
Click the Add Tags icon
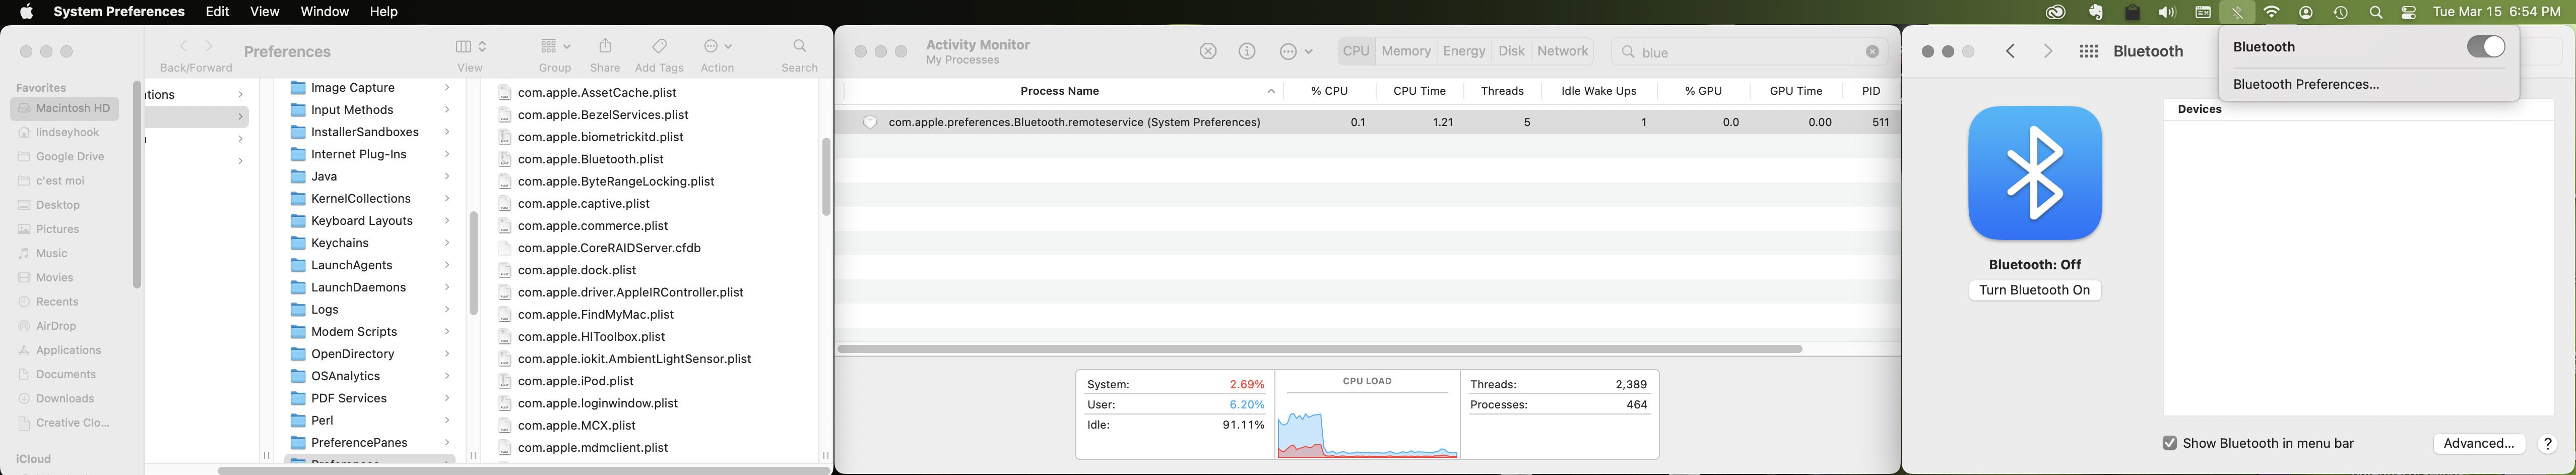click(659, 46)
